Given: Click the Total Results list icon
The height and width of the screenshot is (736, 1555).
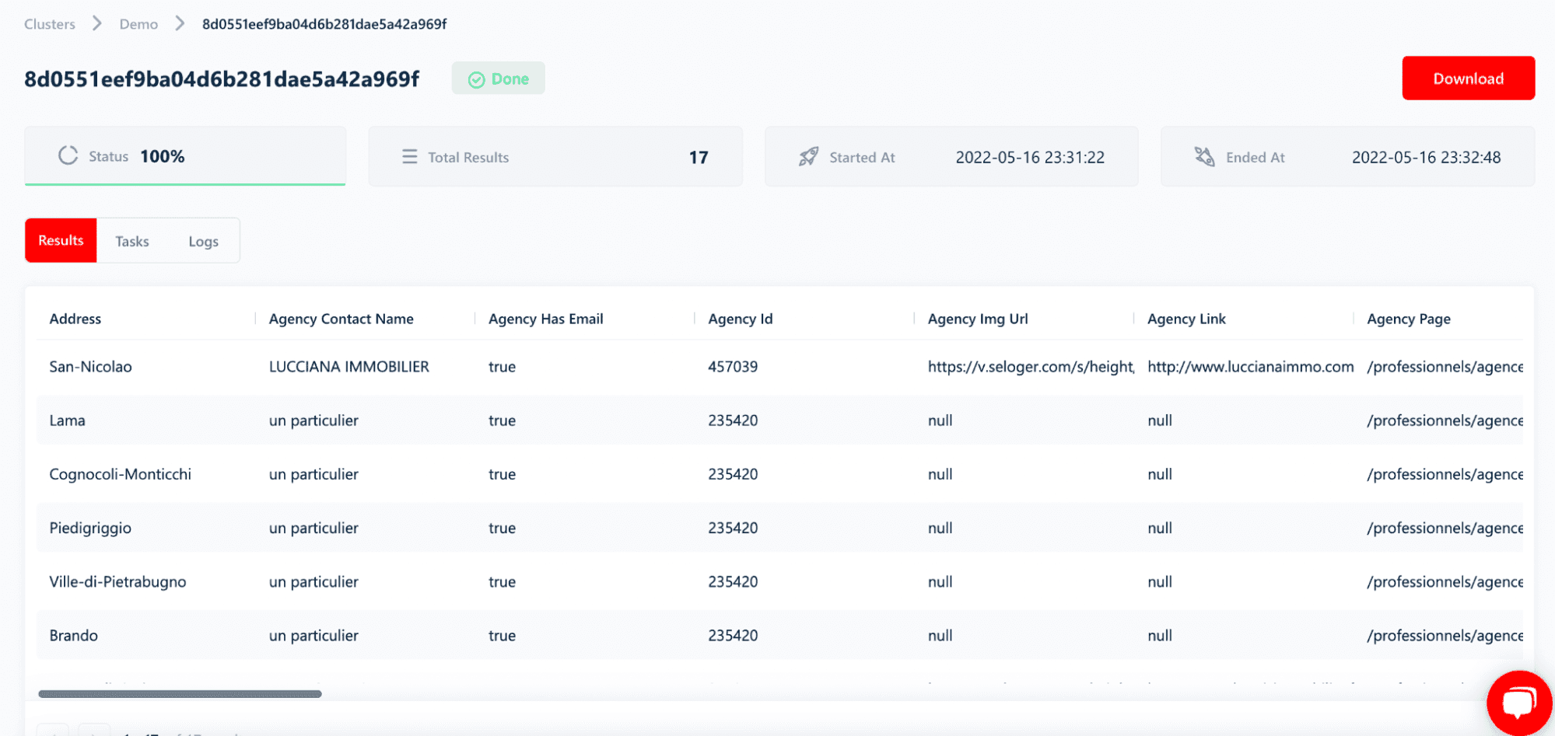Looking at the screenshot, I should [409, 157].
